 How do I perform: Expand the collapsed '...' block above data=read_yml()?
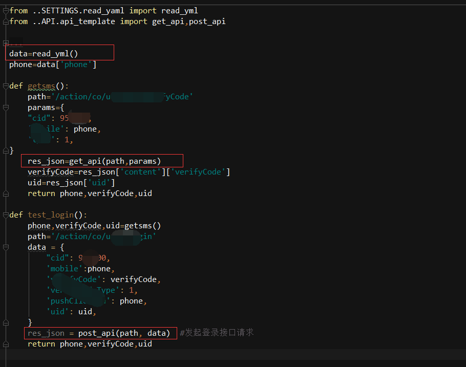[x=6, y=44]
